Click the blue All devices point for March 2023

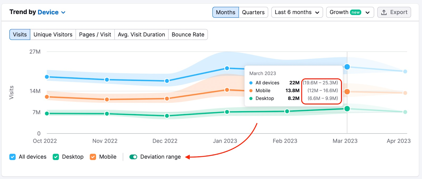[x=347, y=67]
